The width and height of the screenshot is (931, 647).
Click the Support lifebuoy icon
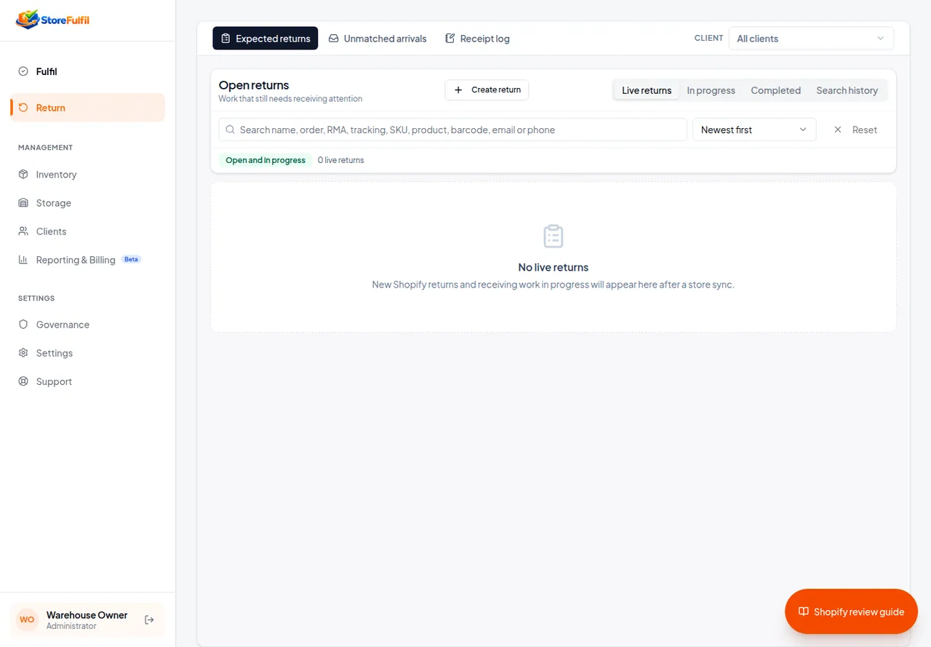(x=23, y=381)
